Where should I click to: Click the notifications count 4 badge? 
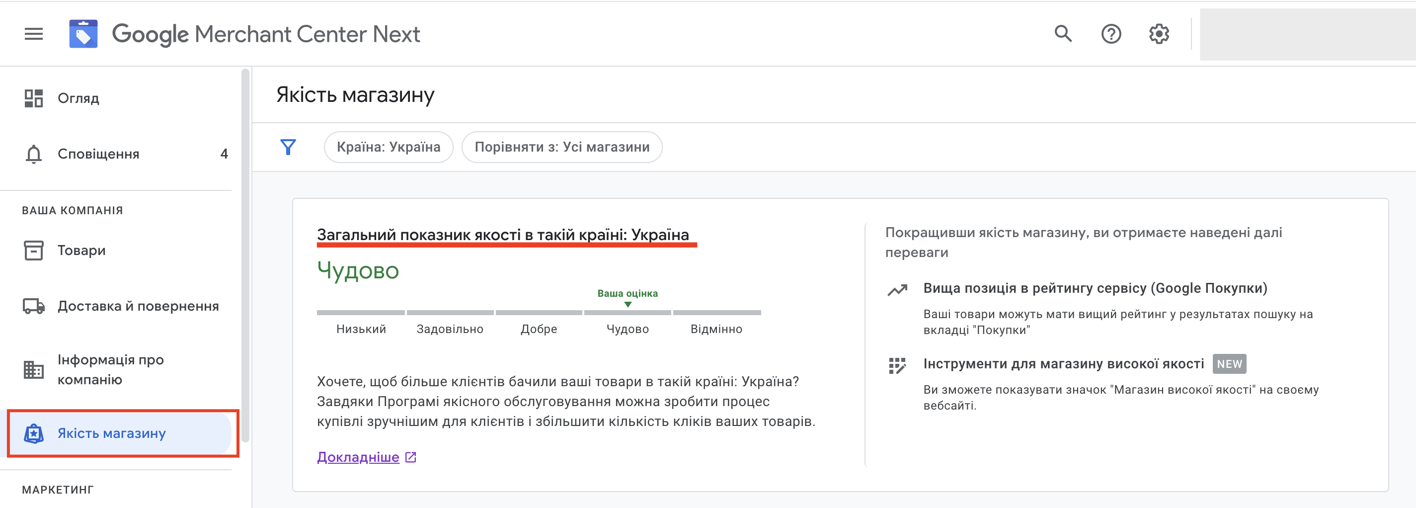tap(224, 154)
